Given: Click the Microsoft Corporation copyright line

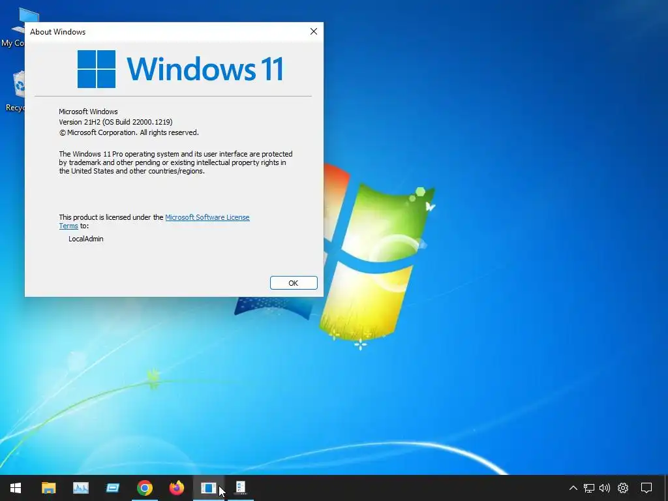Looking at the screenshot, I should (x=129, y=132).
